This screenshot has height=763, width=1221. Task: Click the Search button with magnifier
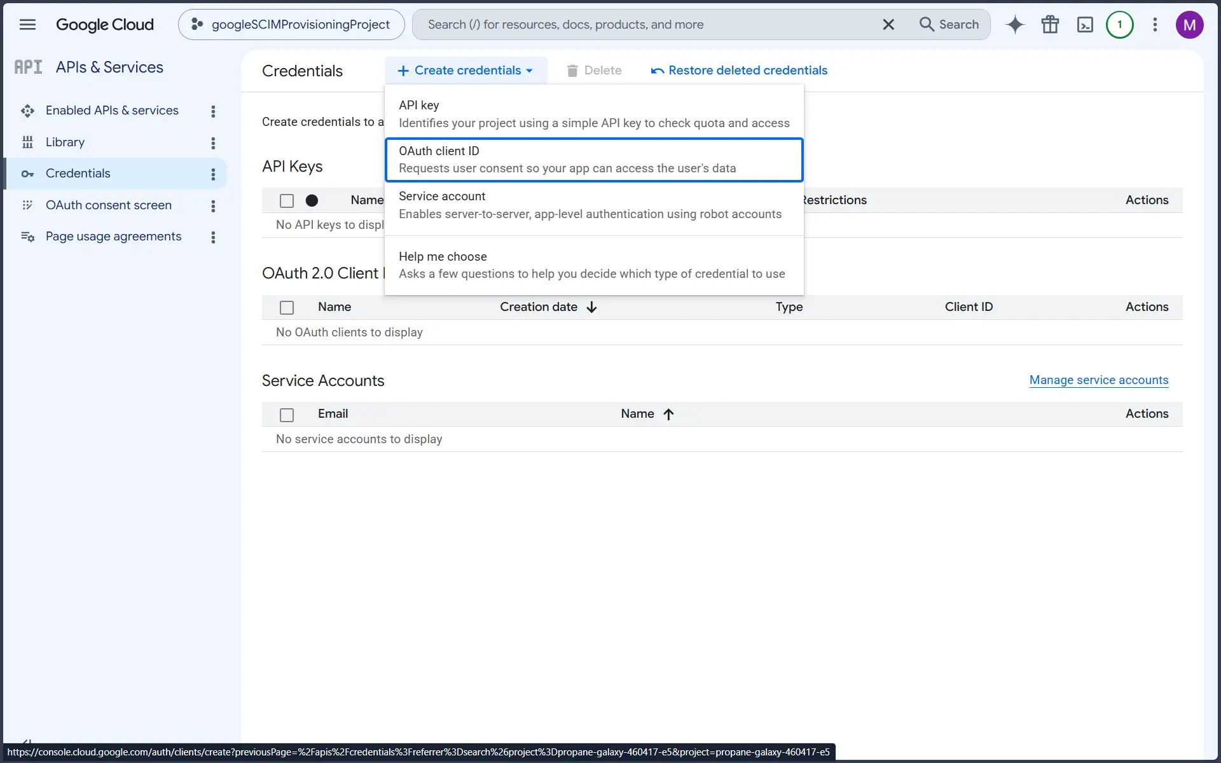tap(949, 25)
